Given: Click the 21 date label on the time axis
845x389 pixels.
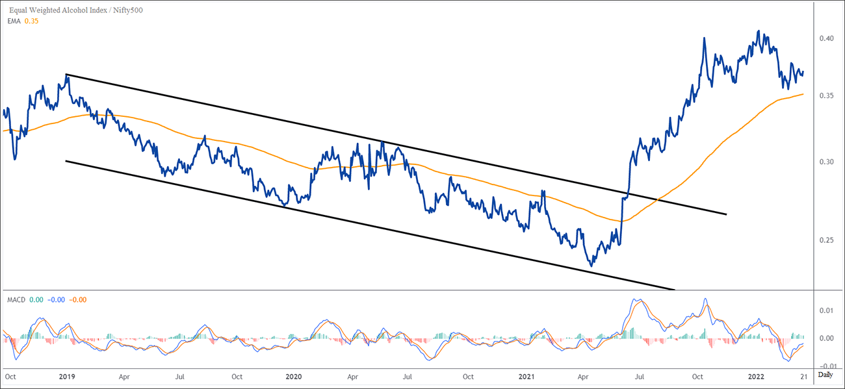Looking at the screenshot, I should click(x=803, y=376).
